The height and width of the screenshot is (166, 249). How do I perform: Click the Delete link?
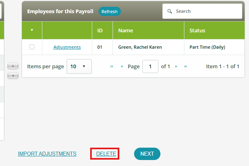click(x=106, y=154)
